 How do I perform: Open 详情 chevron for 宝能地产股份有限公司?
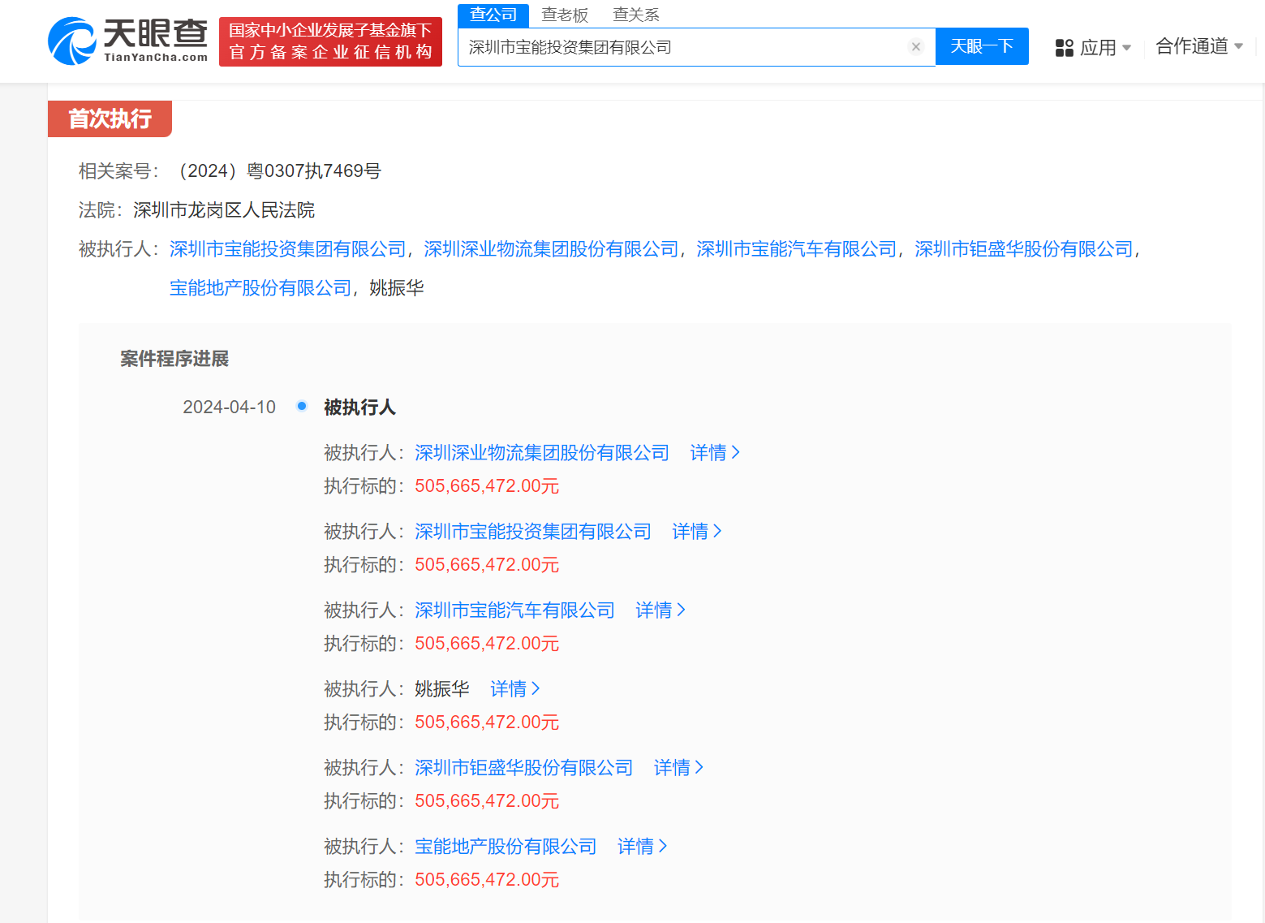641,847
